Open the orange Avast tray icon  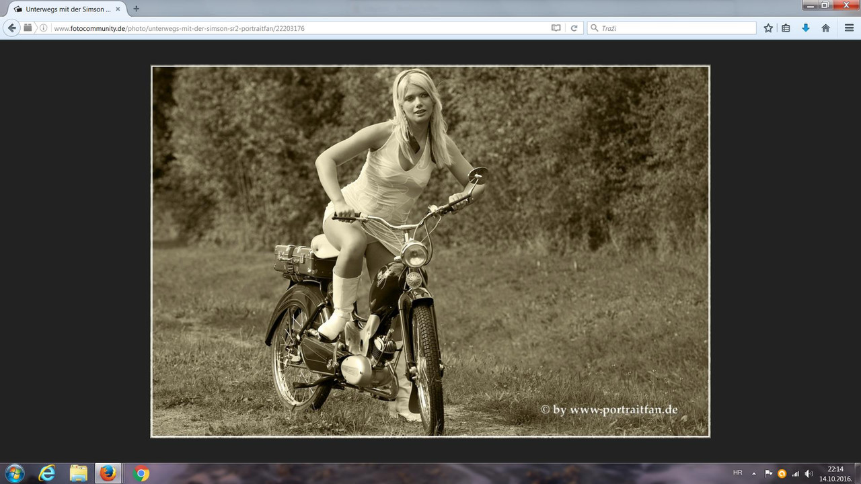tap(782, 473)
